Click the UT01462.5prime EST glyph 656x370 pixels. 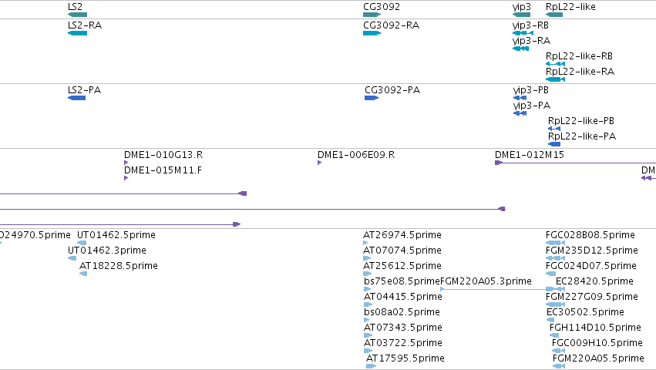82,243
